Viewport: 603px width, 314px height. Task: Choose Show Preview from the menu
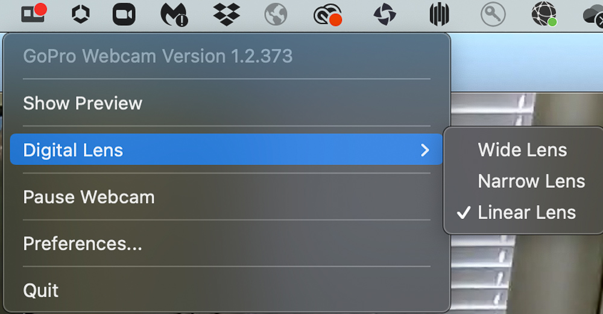226,103
